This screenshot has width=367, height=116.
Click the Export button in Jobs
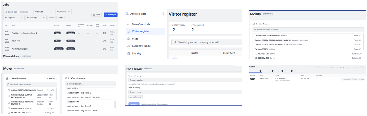coord(97,15)
